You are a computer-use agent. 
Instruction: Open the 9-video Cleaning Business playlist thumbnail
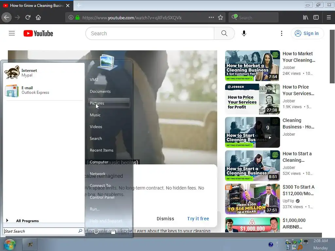pyautogui.click(x=252, y=132)
